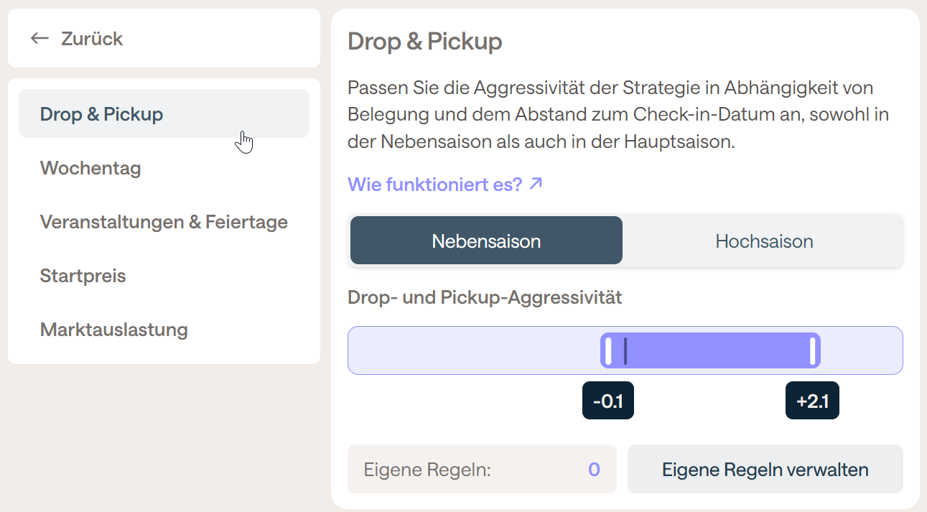Click the empty slider track left of the range
927x512 pixels.
[x=474, y=350]
